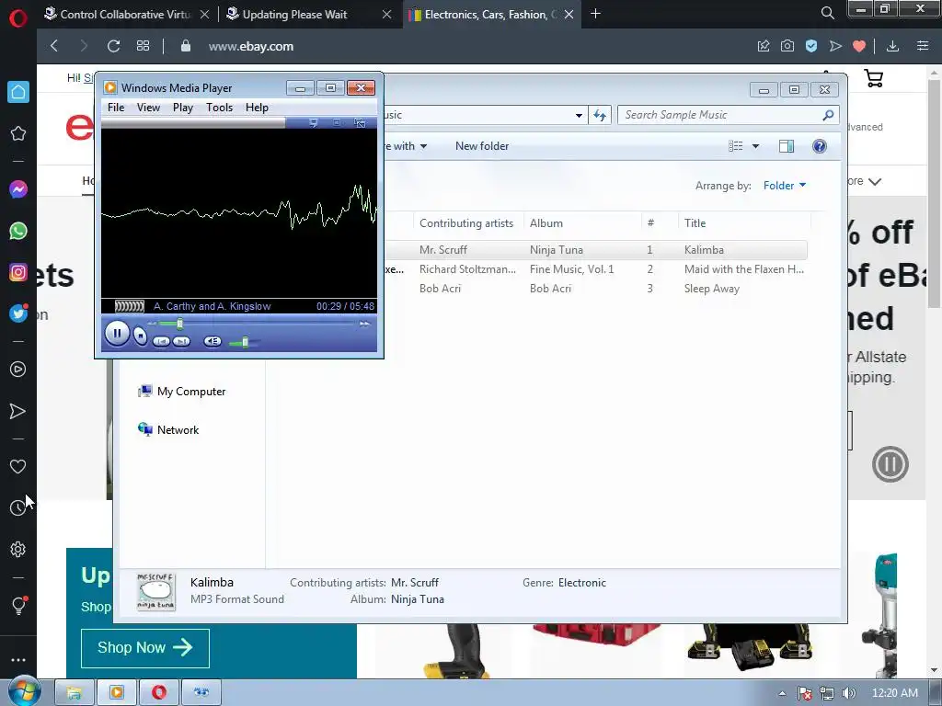This screenshot has width=942, height=706.
Task: Select My Computer in the navigation pane
Action: [182, 392]
